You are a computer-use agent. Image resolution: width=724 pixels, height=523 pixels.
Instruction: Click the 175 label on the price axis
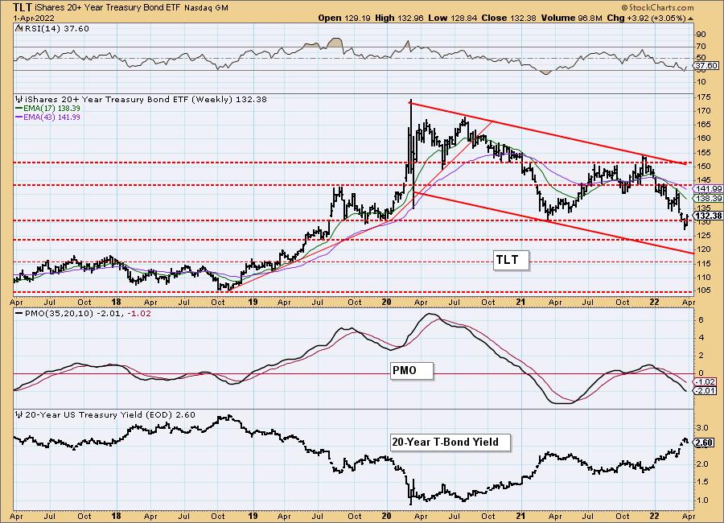[x=705, y=97]
